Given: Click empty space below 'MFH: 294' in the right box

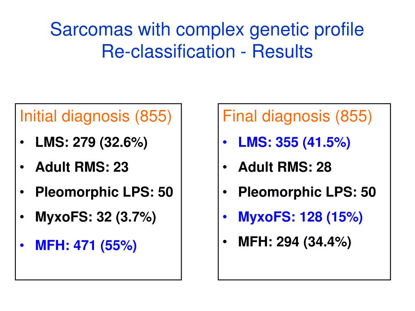Looking at the screenshot, I should coord(304,265).
